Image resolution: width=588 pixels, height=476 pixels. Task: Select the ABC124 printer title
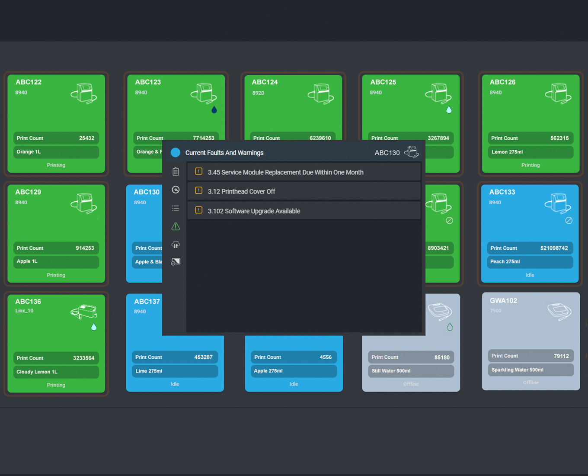(265, 82)
